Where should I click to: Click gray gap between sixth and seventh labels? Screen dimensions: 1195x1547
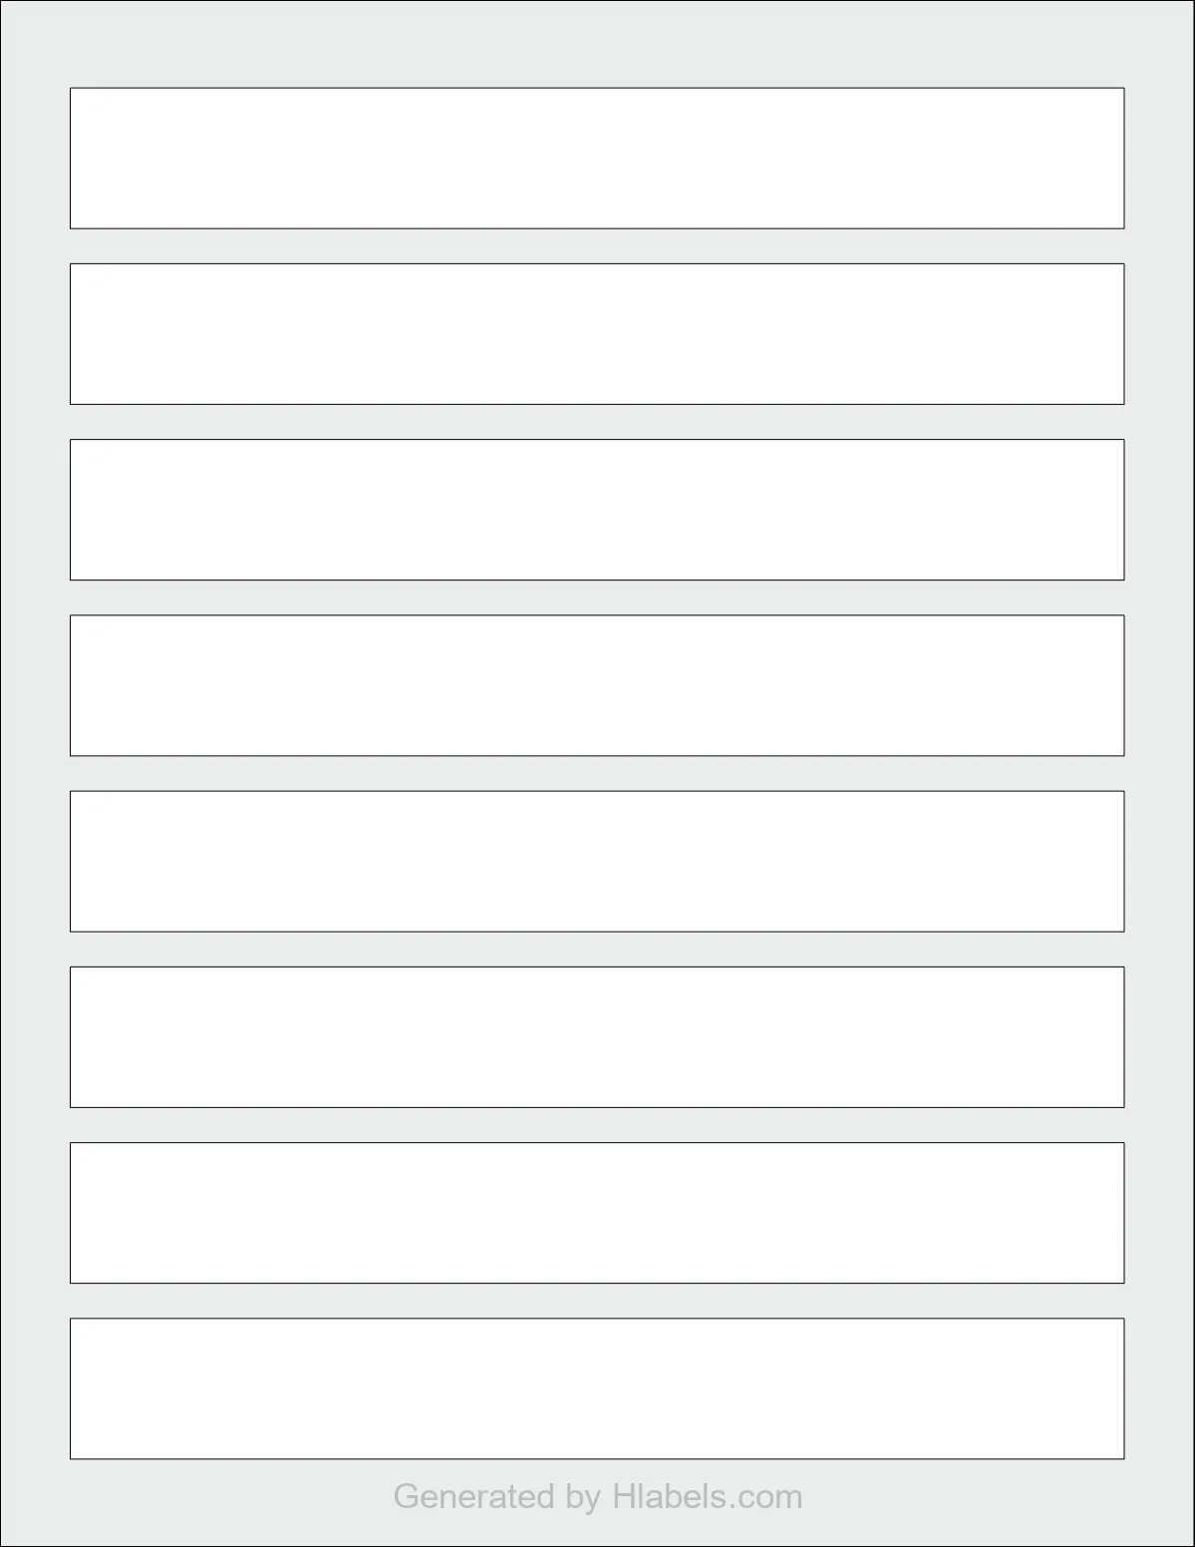(x=597, y=1125)
